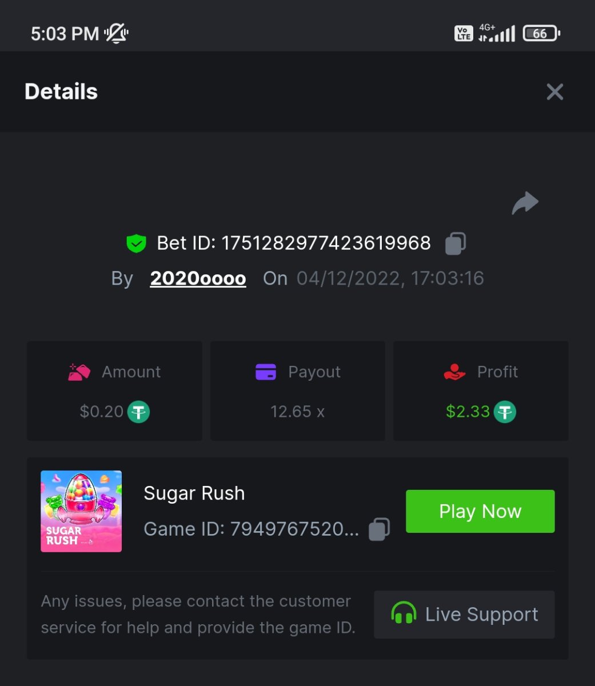Tap the Details header title
The image size is (595, 686).
(61, 92)
